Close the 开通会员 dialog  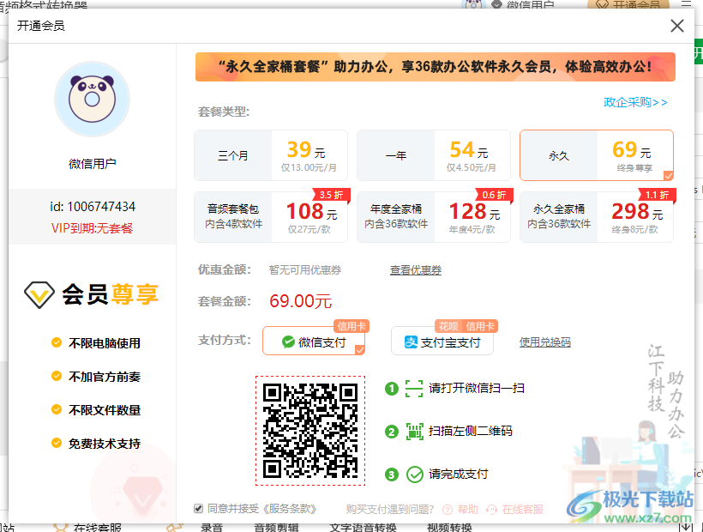[x=677, y=26]
